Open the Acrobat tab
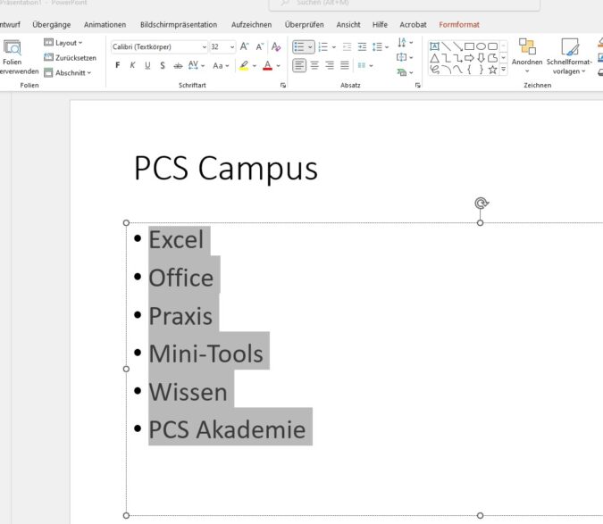 coord(413,25)
